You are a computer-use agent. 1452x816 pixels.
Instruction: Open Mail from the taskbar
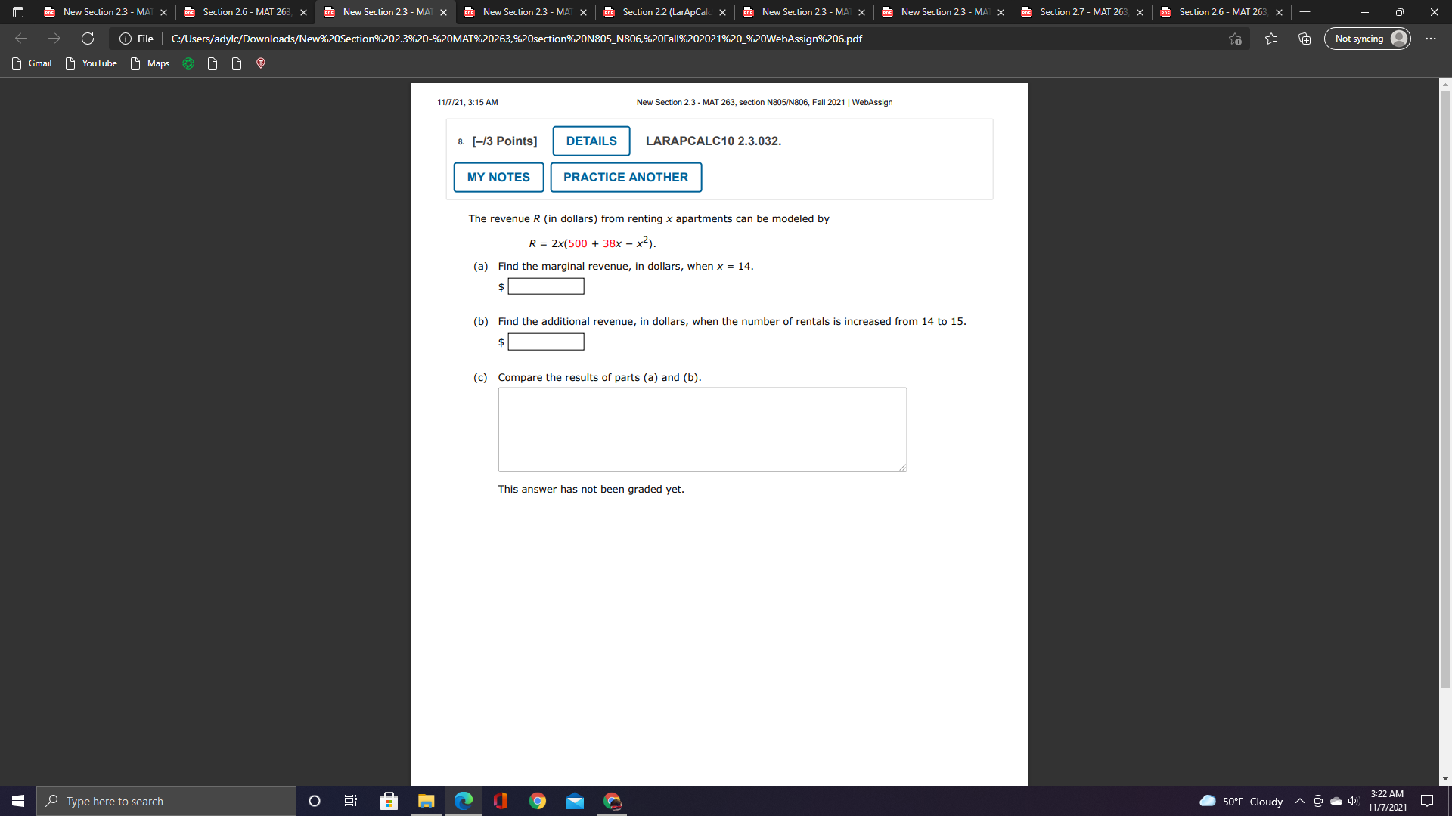click(575, 801)
